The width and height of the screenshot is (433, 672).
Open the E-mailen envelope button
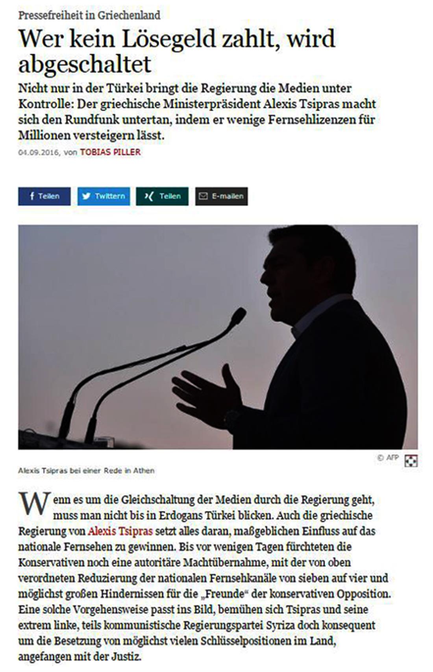click(x=221, y=196)
